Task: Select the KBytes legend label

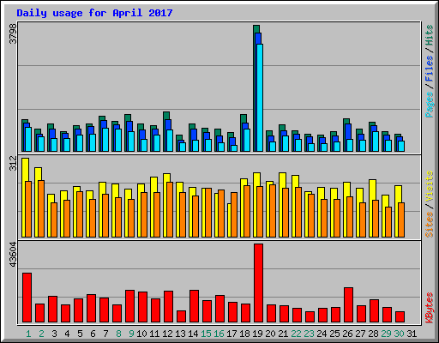Action: tap(429, 308)
